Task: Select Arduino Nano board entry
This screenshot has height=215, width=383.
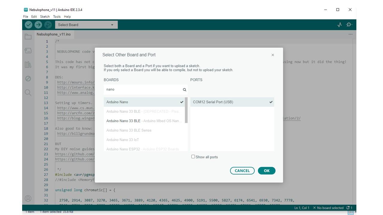Action: [x=145, y=102]
